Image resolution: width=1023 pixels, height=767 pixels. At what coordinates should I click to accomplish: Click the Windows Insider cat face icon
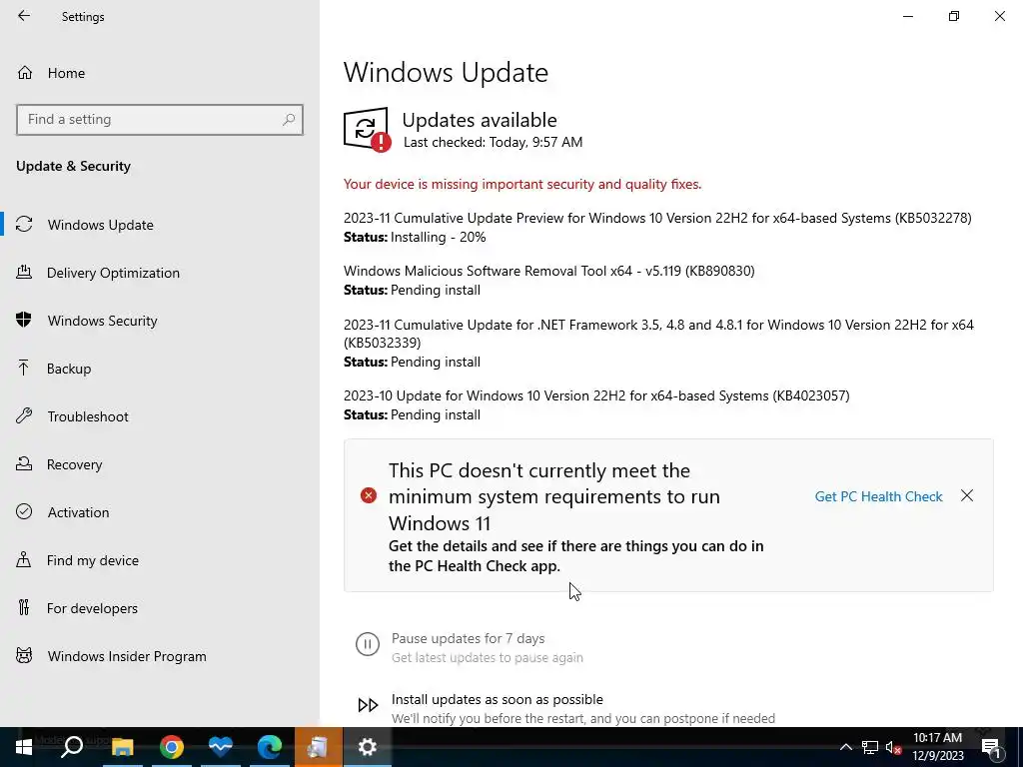pyautogui.click(x=24, y=655)
